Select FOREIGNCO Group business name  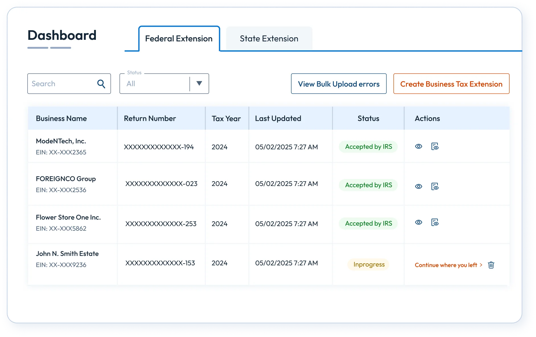[66, 179]
